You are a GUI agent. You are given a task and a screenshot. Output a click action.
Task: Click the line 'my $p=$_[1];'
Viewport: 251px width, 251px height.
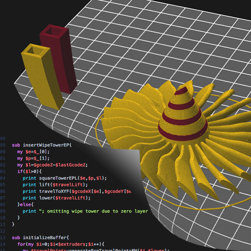(x=33, y=158)
